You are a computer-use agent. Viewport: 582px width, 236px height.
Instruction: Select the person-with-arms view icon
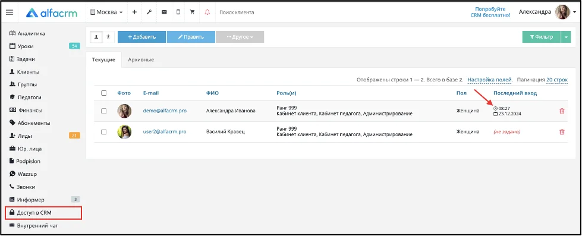click(108, 37)
